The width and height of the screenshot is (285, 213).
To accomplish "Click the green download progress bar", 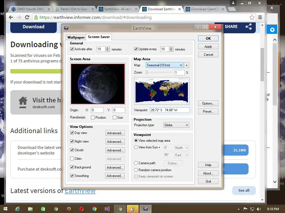I will pyautogui.click(x=36, y=71).
